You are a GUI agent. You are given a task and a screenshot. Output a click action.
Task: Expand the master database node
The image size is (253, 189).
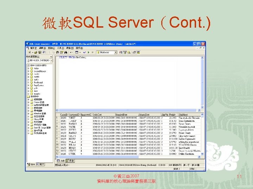coord(28,74)
